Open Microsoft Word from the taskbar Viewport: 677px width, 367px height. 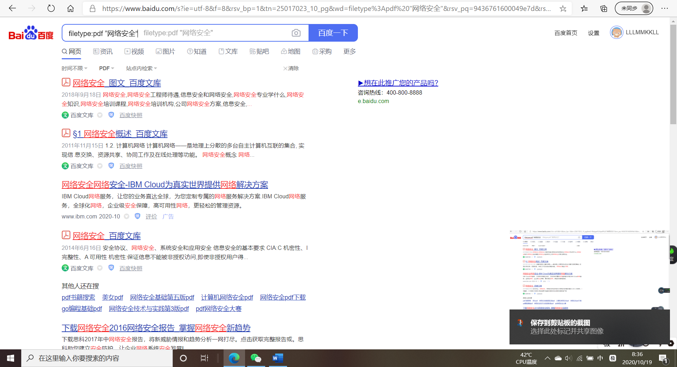pos(278,358)
